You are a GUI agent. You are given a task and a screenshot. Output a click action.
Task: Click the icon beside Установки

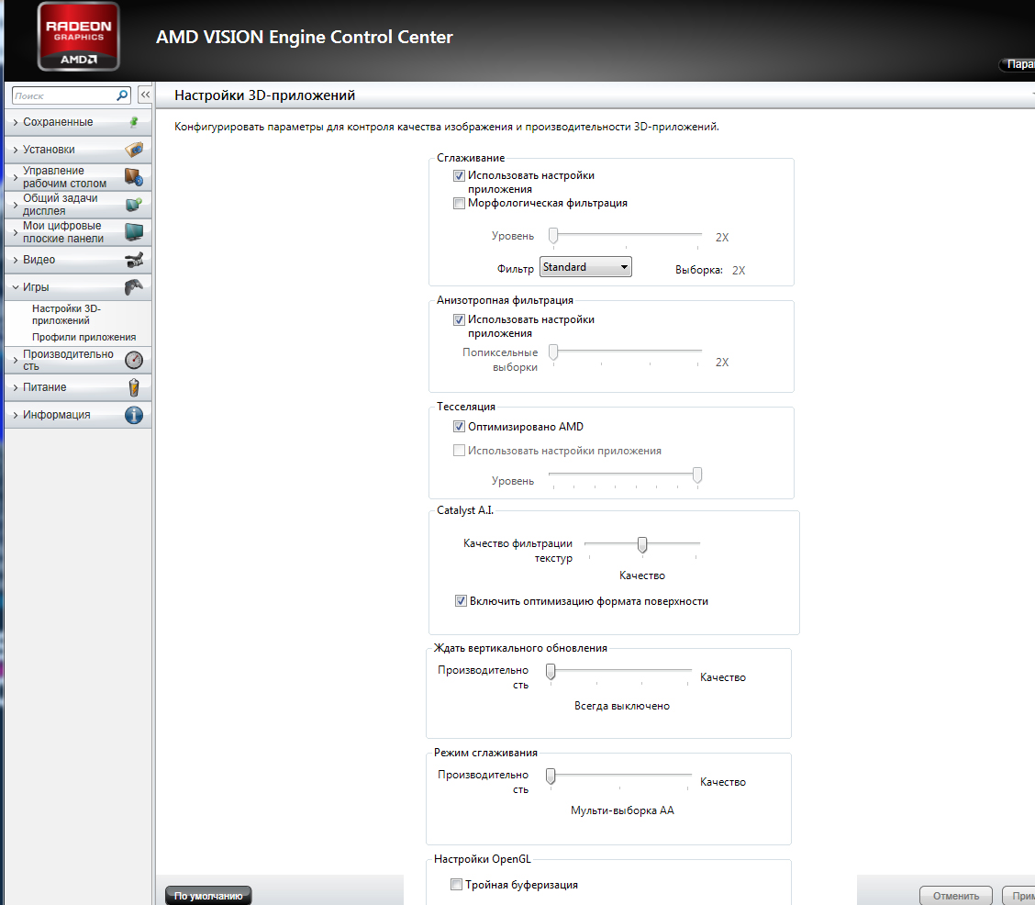point(134,150)
